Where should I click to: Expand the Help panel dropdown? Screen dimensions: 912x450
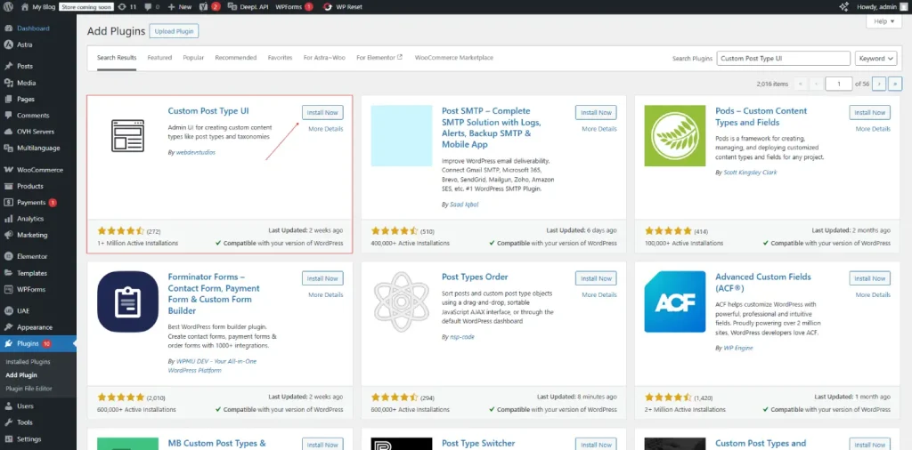point(884,21)
